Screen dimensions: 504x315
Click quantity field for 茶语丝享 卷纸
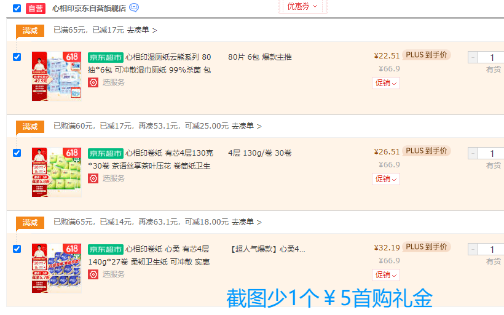(491, 153)
